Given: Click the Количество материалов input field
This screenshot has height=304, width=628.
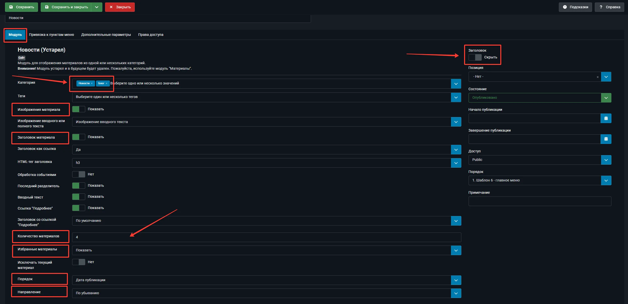Looking at the screenshot, I should [266, 237].
